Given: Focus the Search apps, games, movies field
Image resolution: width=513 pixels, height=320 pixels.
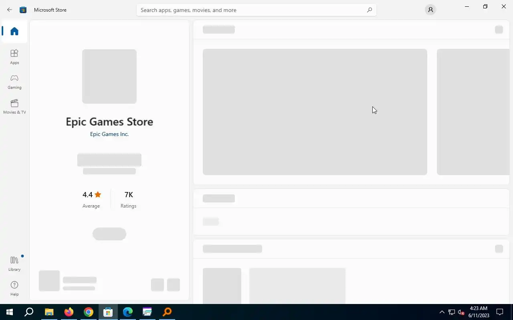Looking at the screenshot, I should pos(256,10).
